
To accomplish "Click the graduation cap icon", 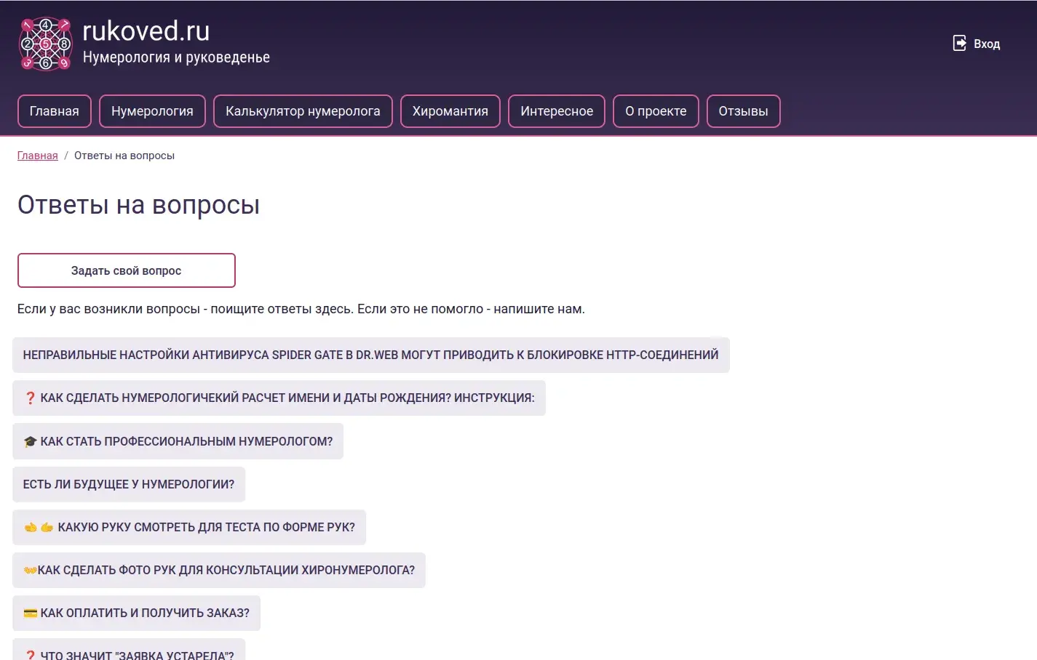I will [x=31, y=441].
